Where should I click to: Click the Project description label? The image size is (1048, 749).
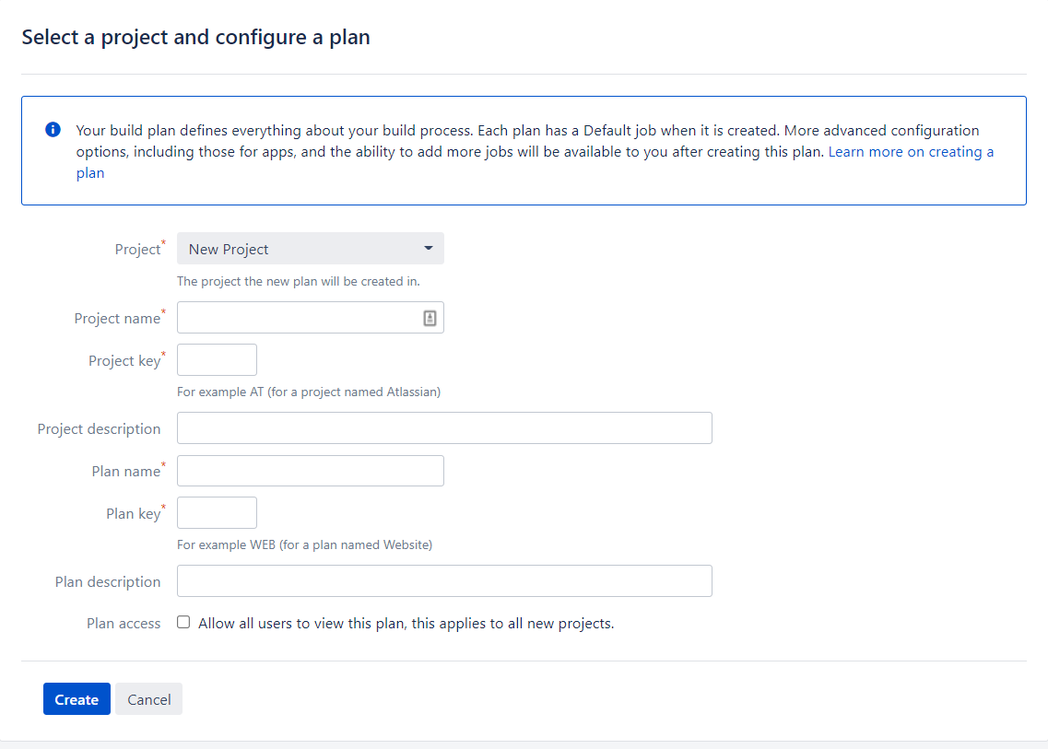tap(99, 429)
